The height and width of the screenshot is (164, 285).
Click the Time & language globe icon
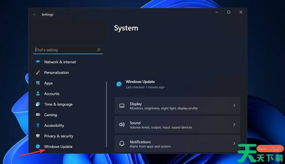point(38,104)
